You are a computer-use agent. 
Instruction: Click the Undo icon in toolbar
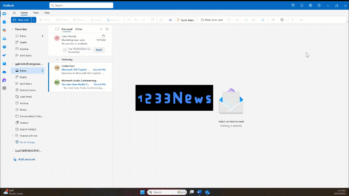(x=292, y=20)
